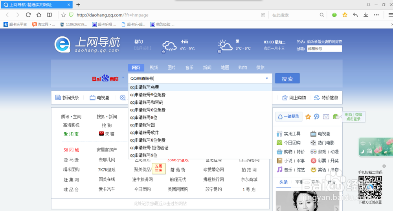Click the navigate back arrow
Screen dimensions: 393x211
pos(7,15)
